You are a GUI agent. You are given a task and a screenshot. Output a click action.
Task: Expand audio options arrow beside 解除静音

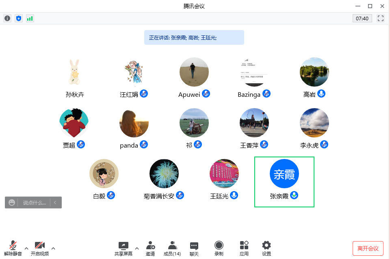[x=26, y=248]
